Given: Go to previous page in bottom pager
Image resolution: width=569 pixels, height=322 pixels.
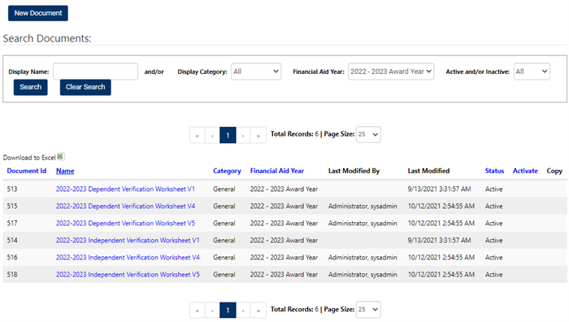Looking at the screenshot, I should [213, 311].
